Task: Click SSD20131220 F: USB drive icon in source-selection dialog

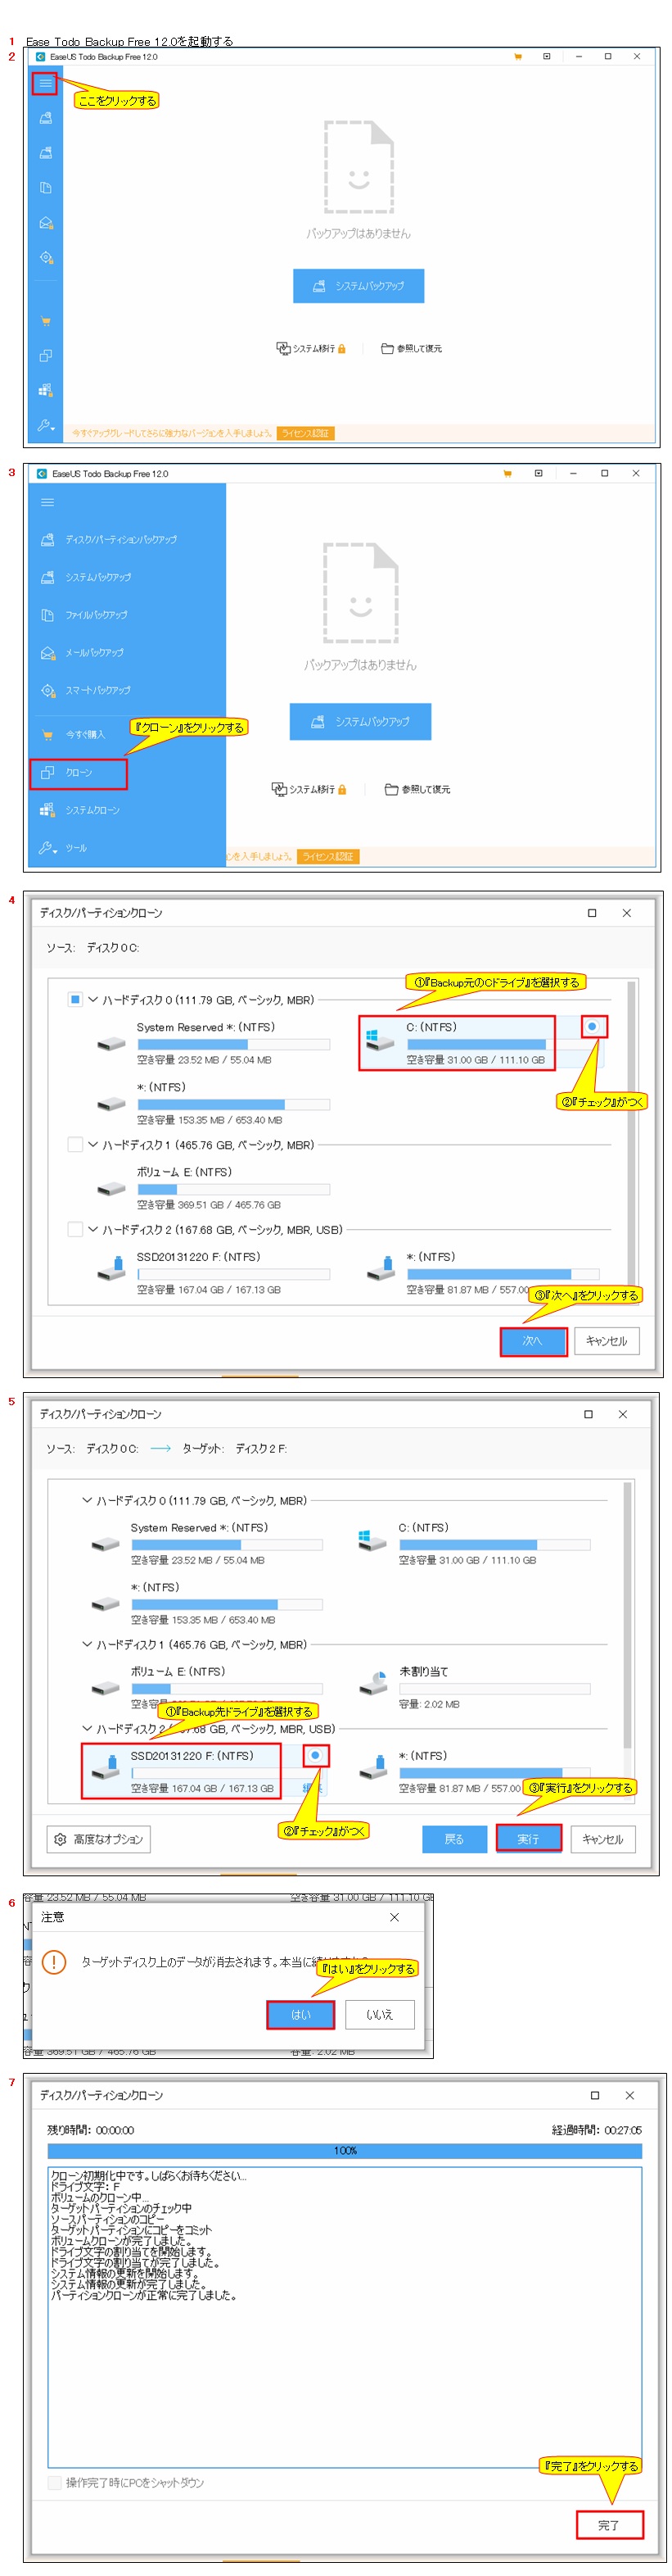Action: (110, 1270)
